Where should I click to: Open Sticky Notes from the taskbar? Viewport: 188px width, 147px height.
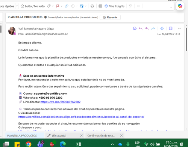(x=17, y=144)
